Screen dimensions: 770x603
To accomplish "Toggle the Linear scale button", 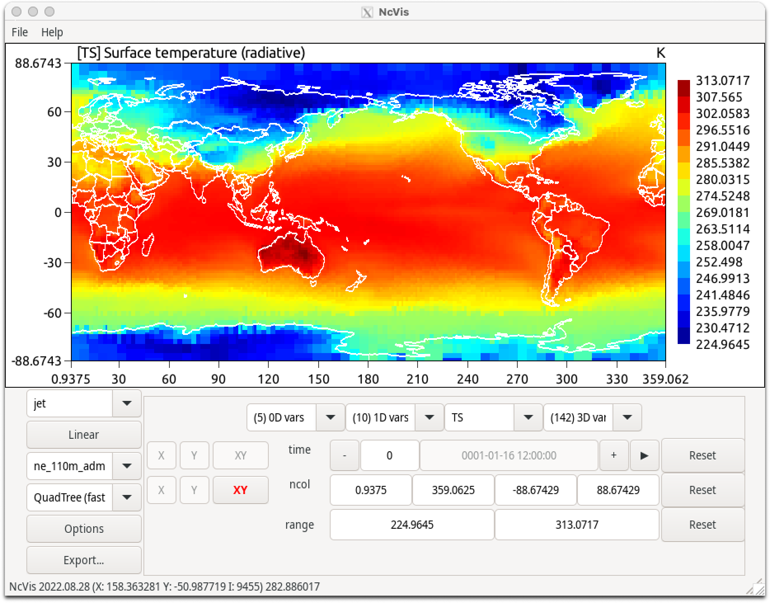I will point(84,435).
